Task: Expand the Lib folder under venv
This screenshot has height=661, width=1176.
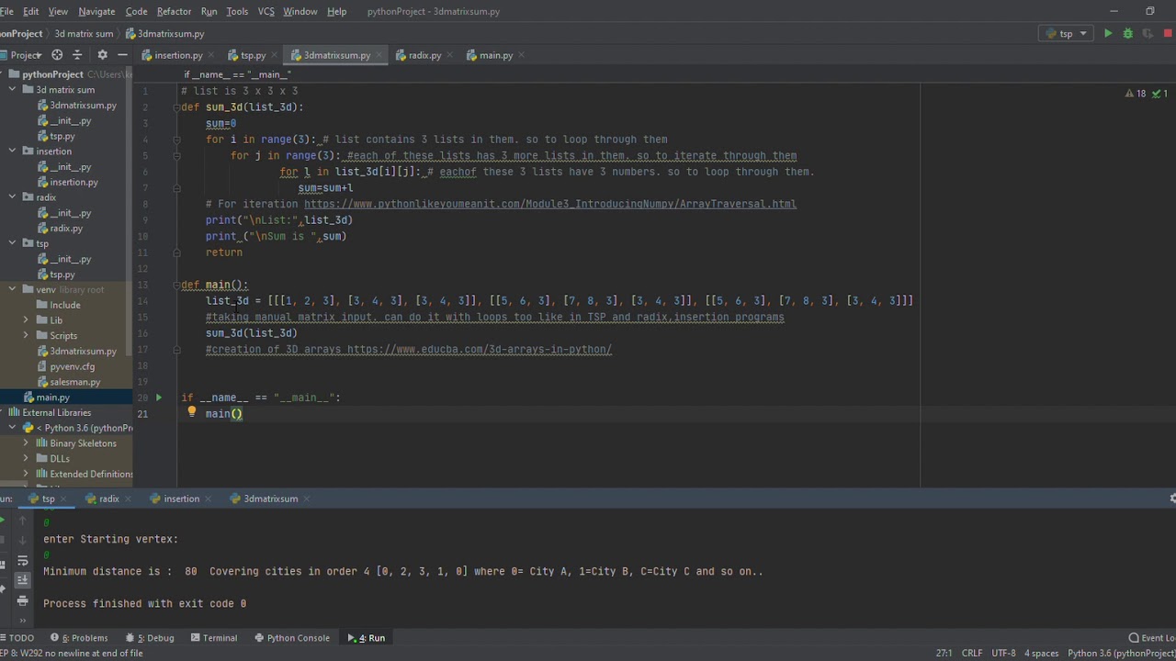Action: [x=26, y=320]
